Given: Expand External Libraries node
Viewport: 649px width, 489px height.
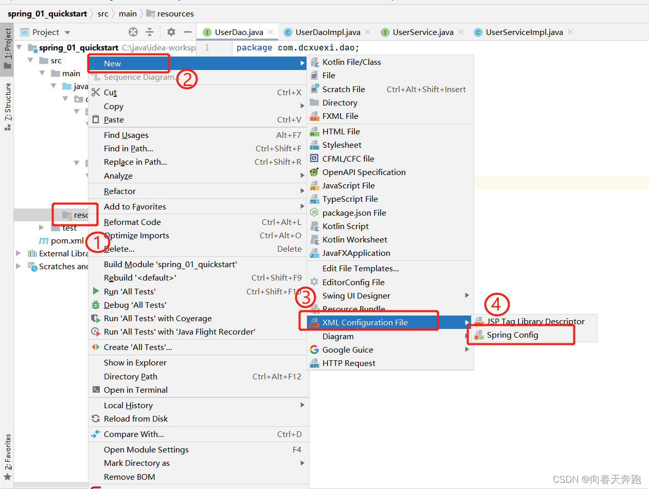Looking at the screenshot, I should (x=19, y=253).
